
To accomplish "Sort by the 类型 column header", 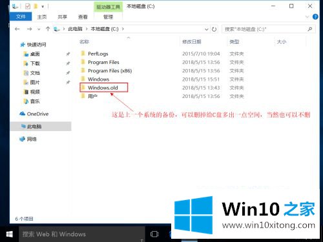I will click(x=234, y=42).
